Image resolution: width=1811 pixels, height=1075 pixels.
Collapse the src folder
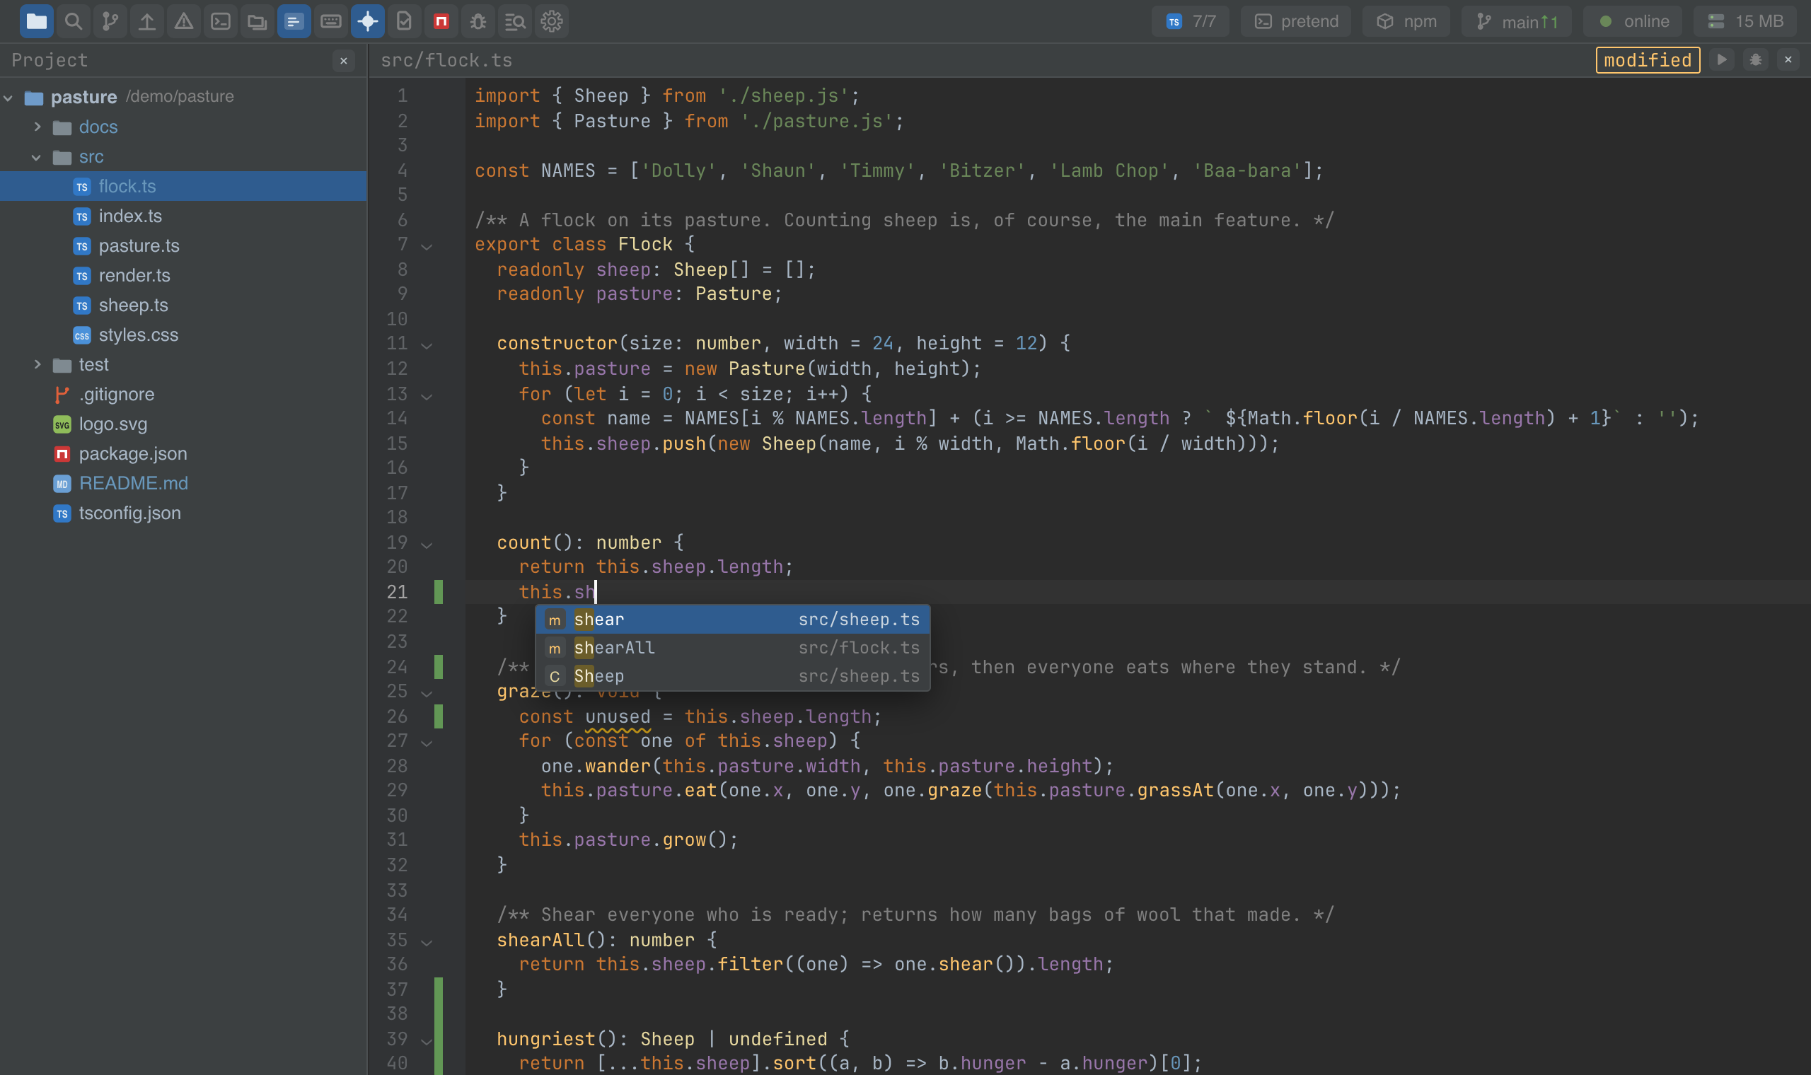point(36,156)
